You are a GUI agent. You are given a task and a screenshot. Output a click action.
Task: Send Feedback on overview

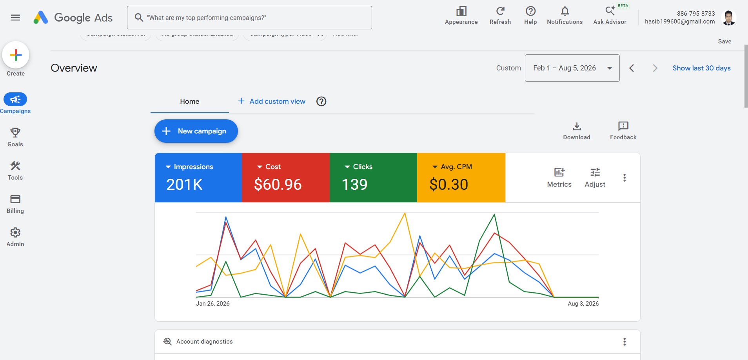tap(623, 131)
